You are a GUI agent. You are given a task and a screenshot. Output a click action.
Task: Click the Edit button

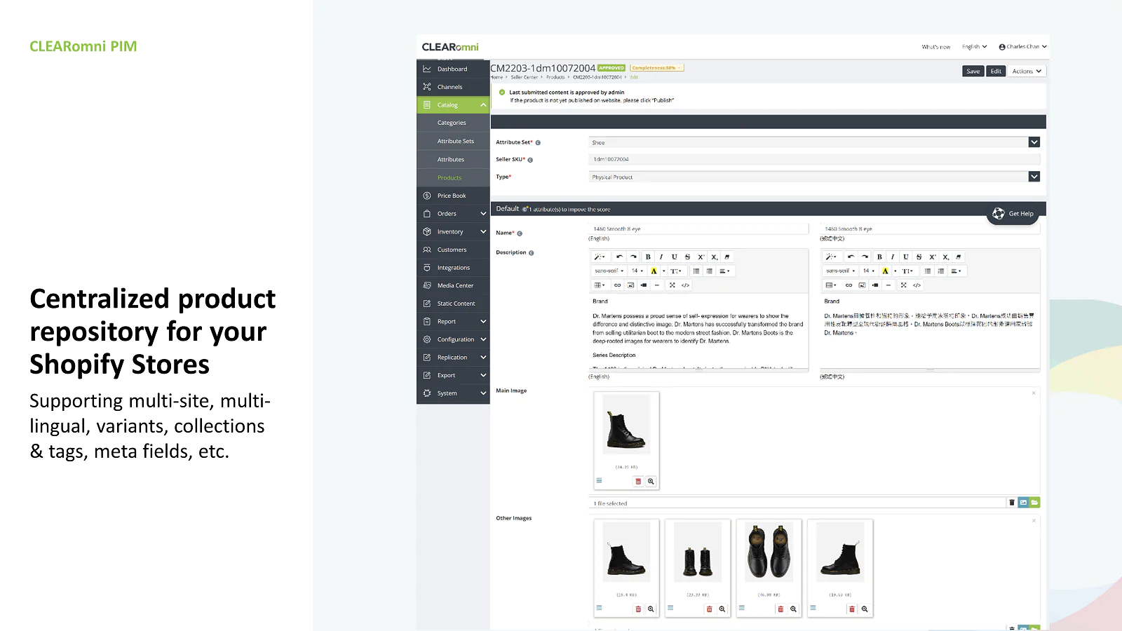click(x=996, y=71)
